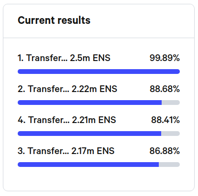
Task: Click the gray unfilled bar end under 2.22m ENS
Action: (x=171, y=103)
